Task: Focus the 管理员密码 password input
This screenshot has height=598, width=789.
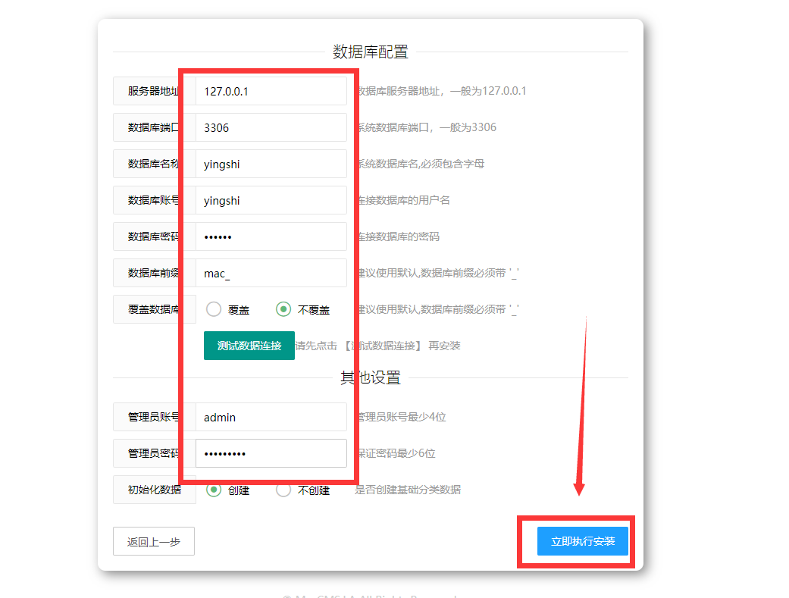Action: click(x=271, y=452)
